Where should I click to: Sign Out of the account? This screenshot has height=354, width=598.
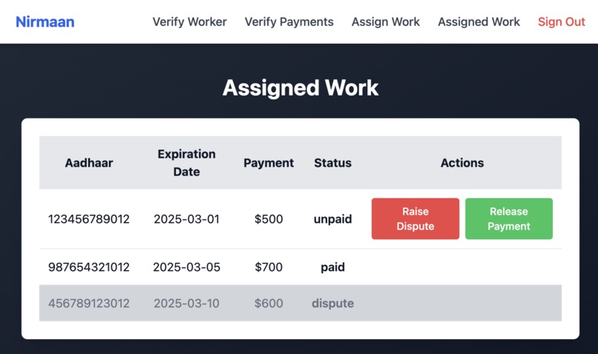pos(562,21)
